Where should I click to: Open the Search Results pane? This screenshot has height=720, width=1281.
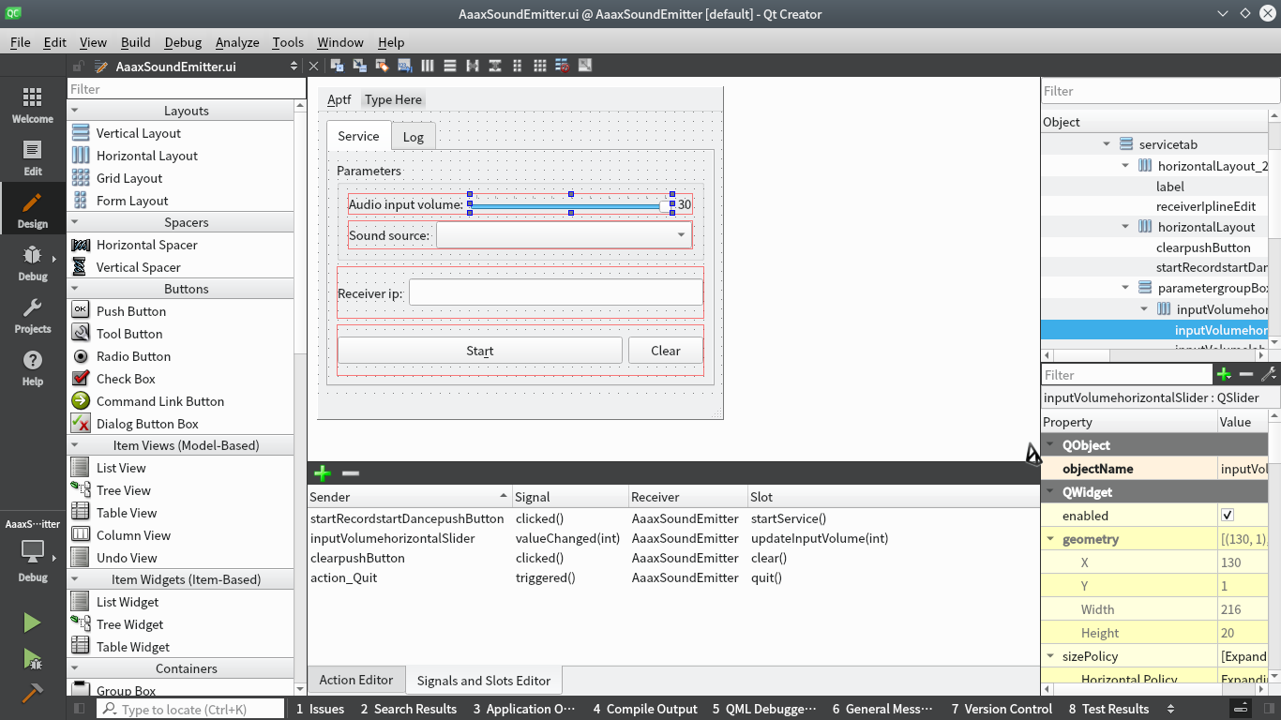pos(409,709)
